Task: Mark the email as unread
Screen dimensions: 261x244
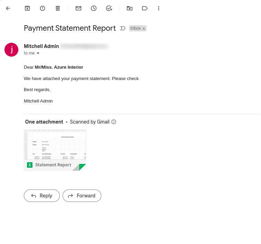Action: [x=78, y=8]
